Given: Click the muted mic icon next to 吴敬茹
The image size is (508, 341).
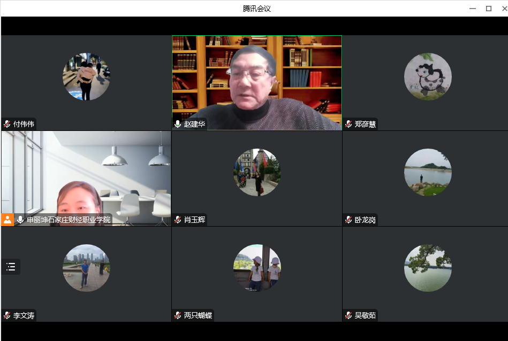Looking at the screenshot, I should coord(348,315).
